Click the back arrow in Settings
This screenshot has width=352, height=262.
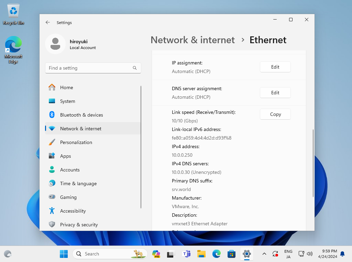pos(48,22)
